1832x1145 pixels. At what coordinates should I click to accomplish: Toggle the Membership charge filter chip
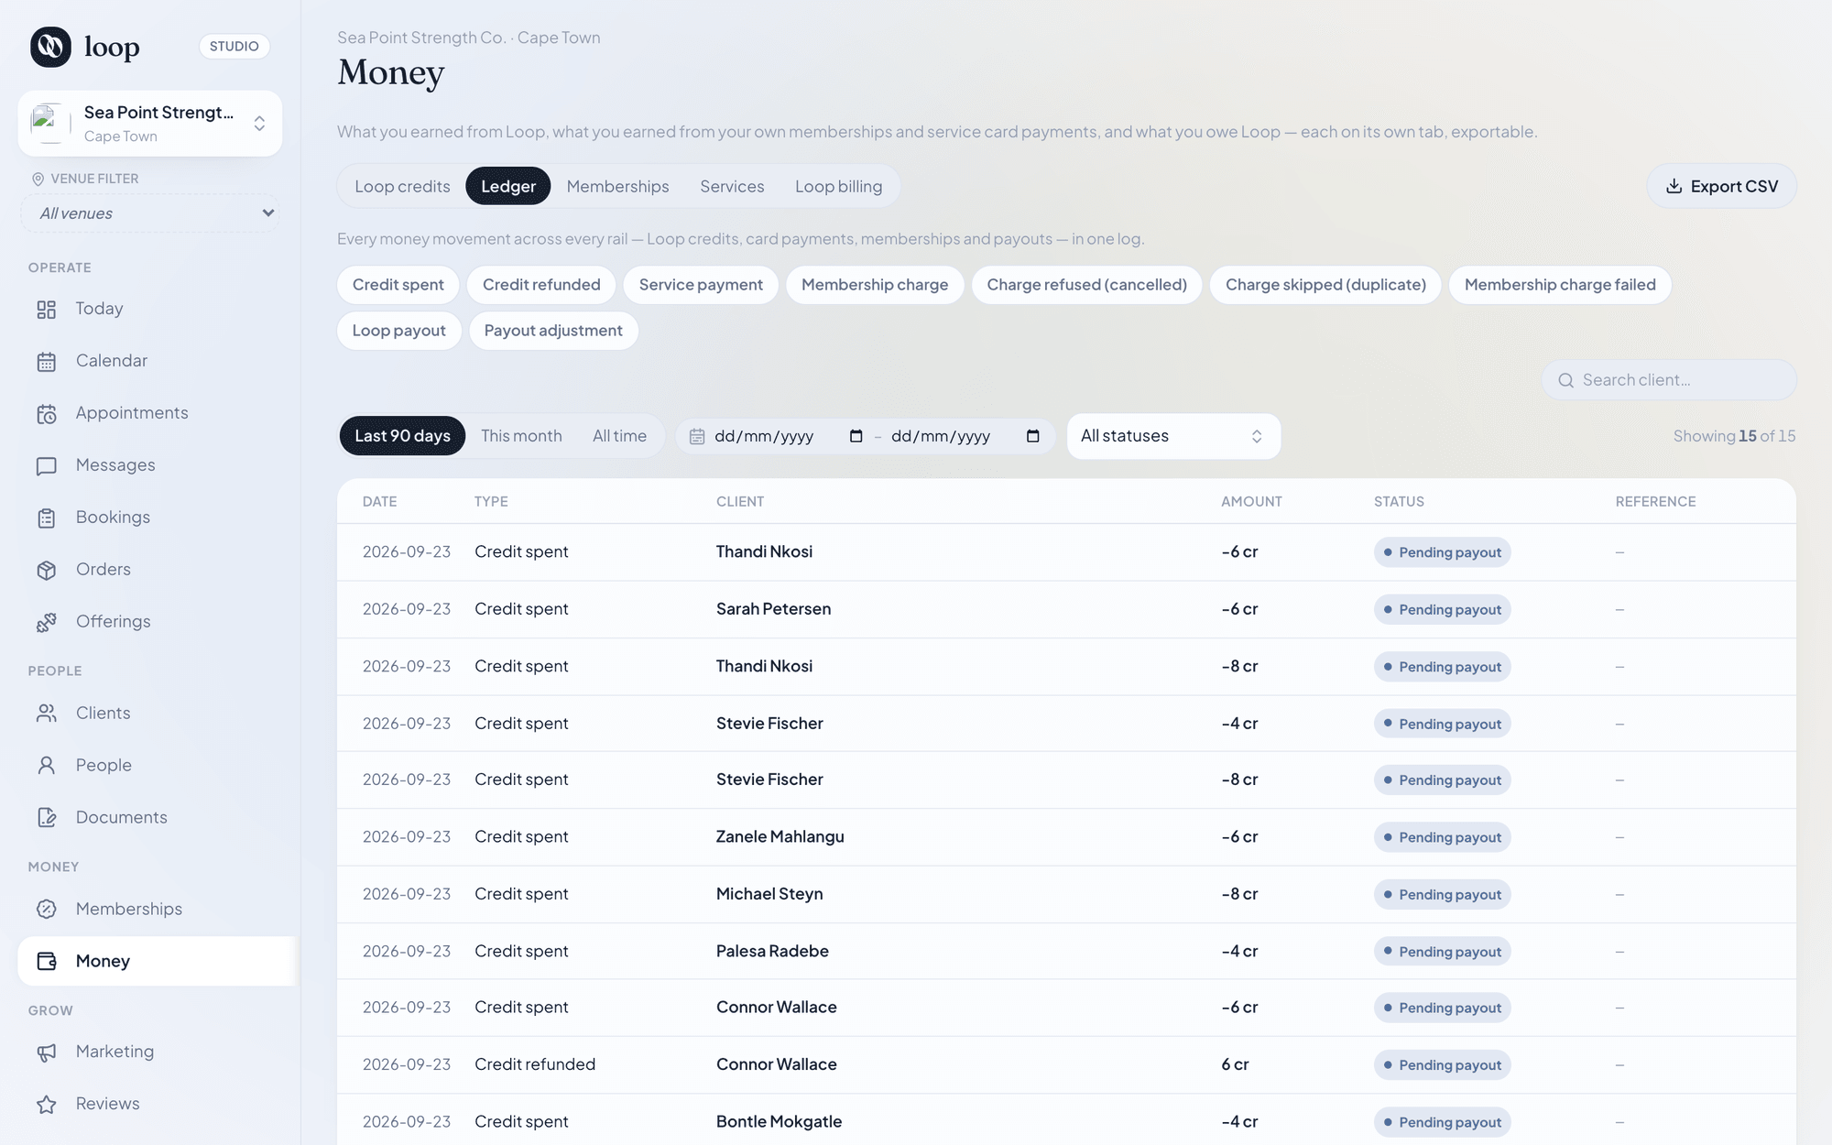pos(875,285)
